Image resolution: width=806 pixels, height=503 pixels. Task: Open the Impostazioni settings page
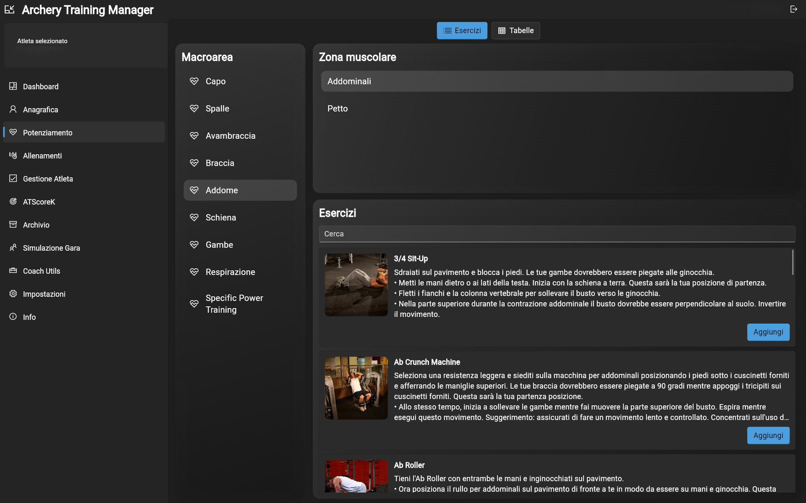tap(84, 294)
